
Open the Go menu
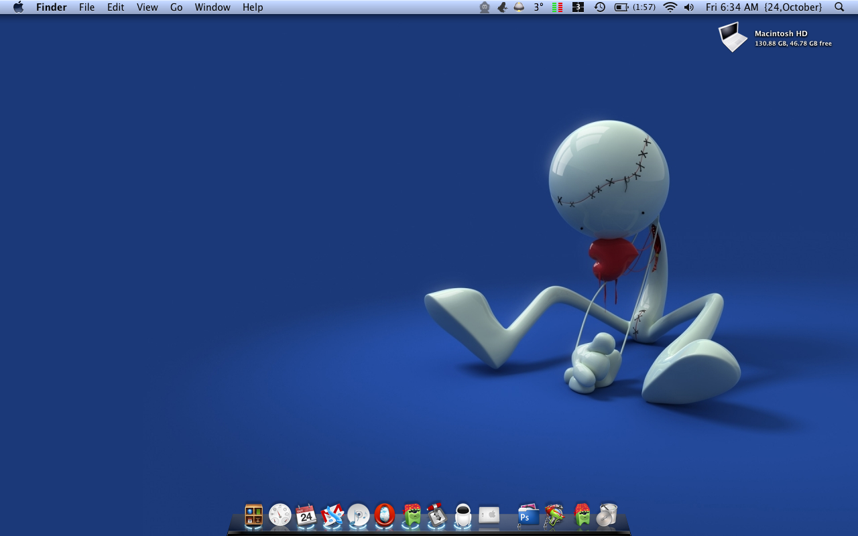pos(176,7)
